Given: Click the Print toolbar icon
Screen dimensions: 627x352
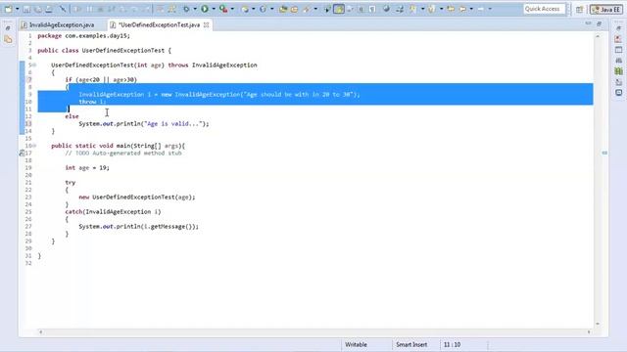Looking at the screenshot, I should coord(49,9).
